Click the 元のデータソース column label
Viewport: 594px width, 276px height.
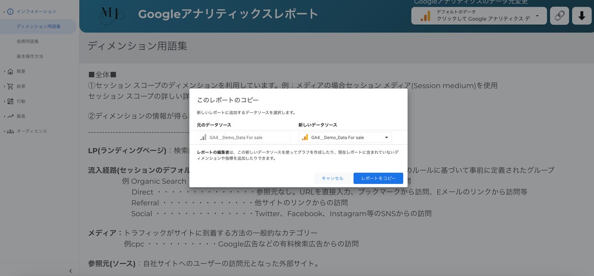pos(214,125)
